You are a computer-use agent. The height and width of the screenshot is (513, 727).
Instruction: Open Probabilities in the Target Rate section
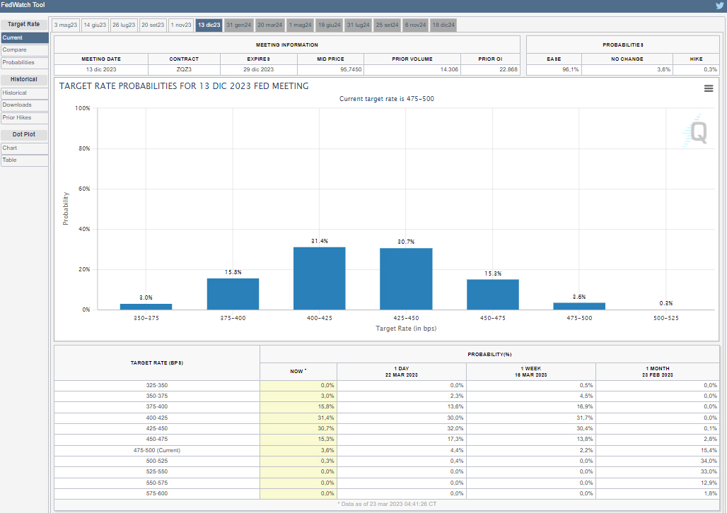pos(24,63)
